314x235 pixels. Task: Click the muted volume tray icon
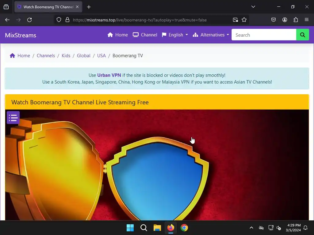click(x=279, y=228)
